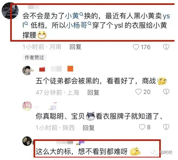Reply to the 陕西 comment
The image size is (178, 160).
tap(89, 128)
